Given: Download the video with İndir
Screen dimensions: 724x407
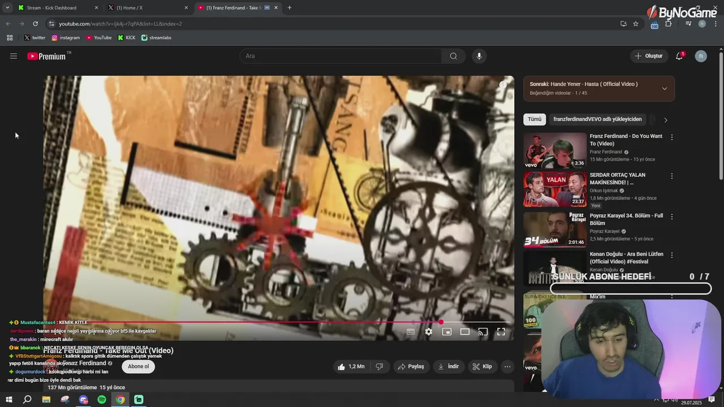Looking at the screenshot, I should [x=449, y=366].
